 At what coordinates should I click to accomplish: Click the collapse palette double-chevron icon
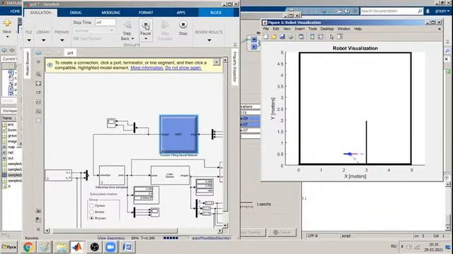(x=38, y=229)
